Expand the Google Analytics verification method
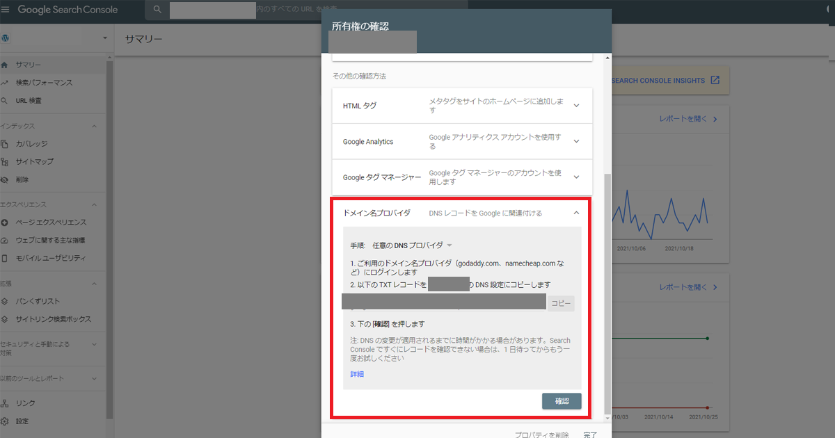The height and width of the screenshot is (438, 835). tap(576, 142)
